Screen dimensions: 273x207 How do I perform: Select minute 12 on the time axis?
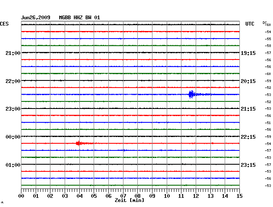(x=196, y=196)
